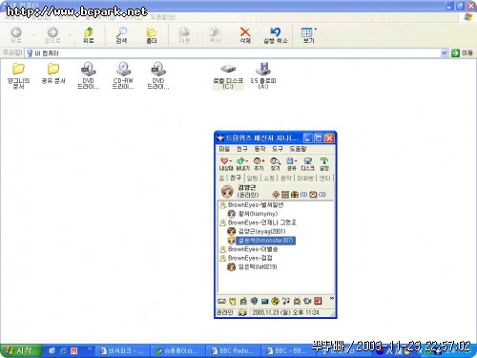Click the 보내기 send icon in messenger toolbar

pyautogui.click(x=242, y=163)
